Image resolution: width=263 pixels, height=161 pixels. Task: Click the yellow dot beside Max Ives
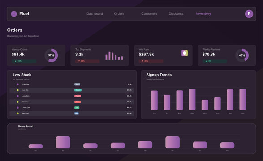click(x=17, y=114)
